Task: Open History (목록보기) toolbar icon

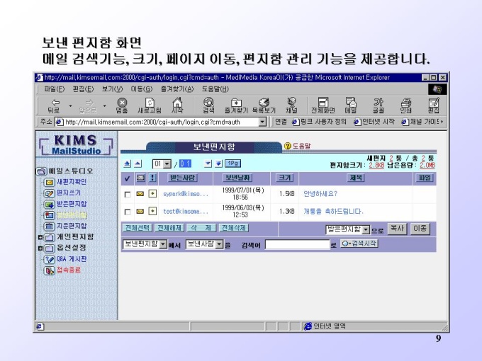Action: tap(264, 105)
